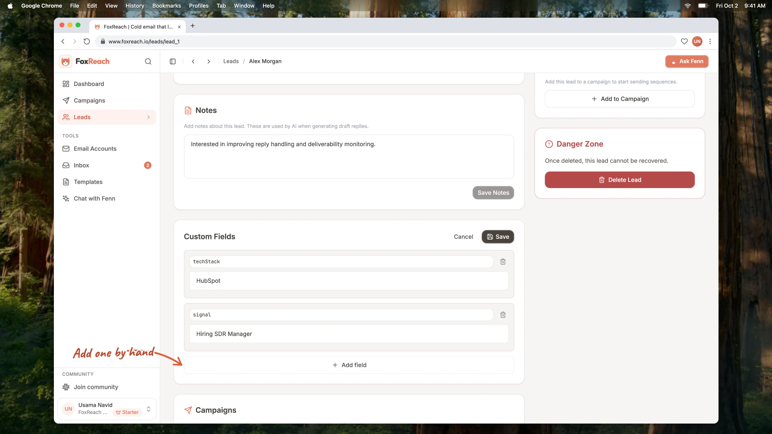This screenshot has height=434, width=772.
Task: Click into the notes text area
Action: pyautogui.click(x=349, y=156)
